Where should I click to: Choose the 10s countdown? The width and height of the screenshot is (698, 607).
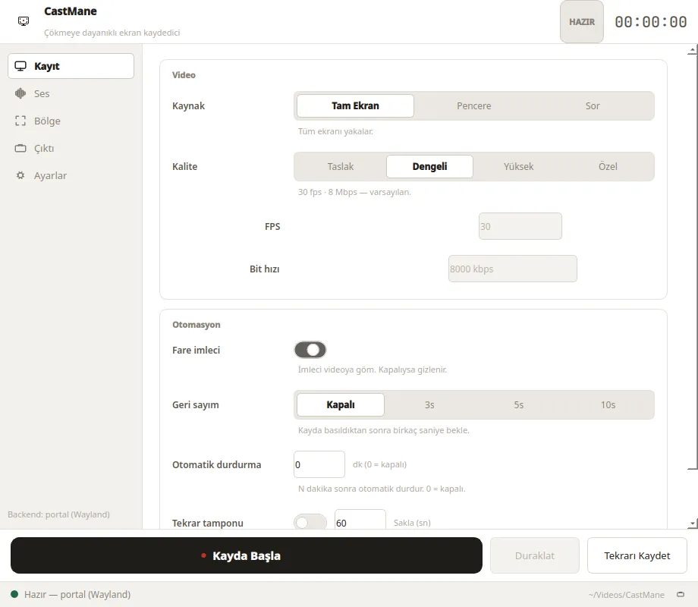tap(608, 405)
